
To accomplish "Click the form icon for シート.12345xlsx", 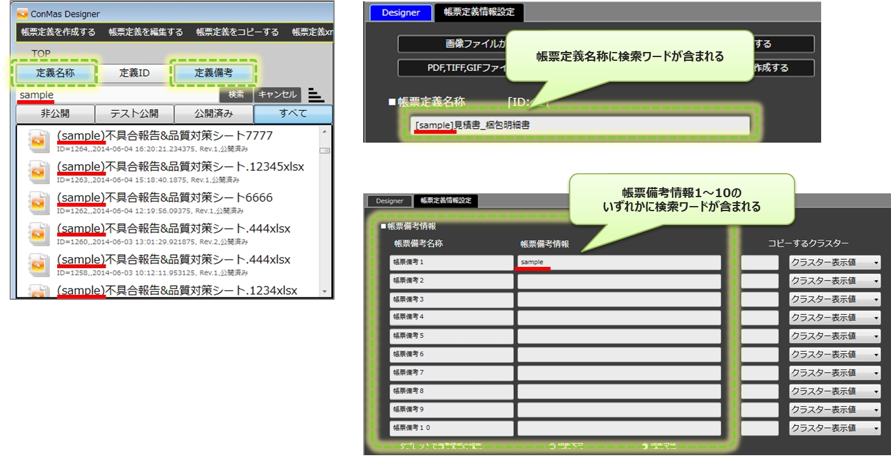I will point(39,172).
